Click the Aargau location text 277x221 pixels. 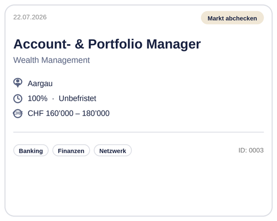40,83
